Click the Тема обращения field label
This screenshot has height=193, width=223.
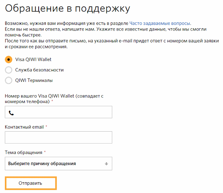pyautogui.click(x=23, y=152)
